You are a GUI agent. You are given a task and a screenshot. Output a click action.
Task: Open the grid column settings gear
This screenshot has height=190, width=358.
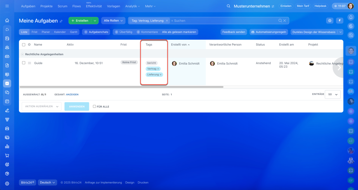point(29,45)
